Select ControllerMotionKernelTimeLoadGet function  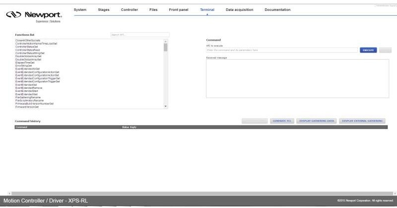36,44
